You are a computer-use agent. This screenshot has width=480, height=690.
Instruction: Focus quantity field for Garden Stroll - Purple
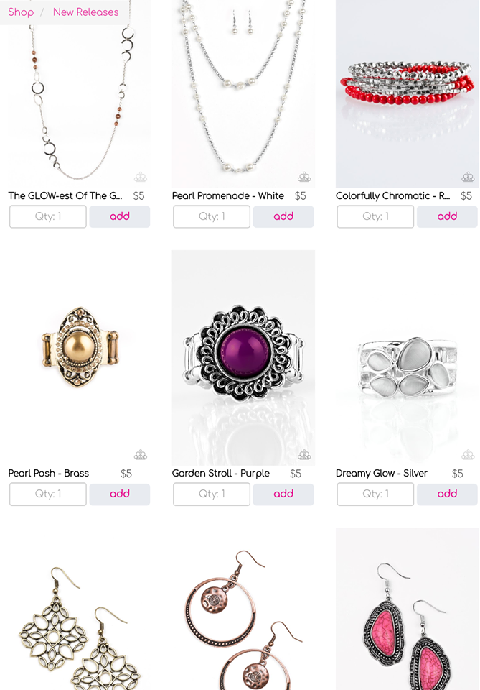tap(212, 494)
